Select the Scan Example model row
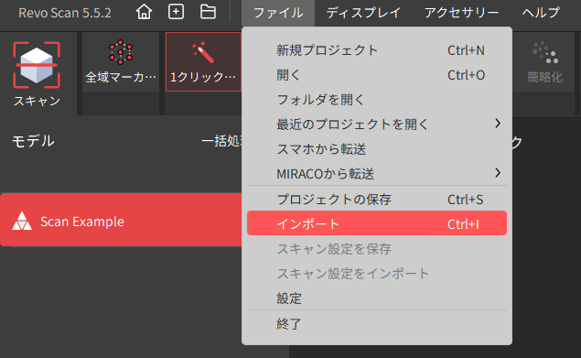Viewport: 581px width, 358px height. click(x=121, y=220)
